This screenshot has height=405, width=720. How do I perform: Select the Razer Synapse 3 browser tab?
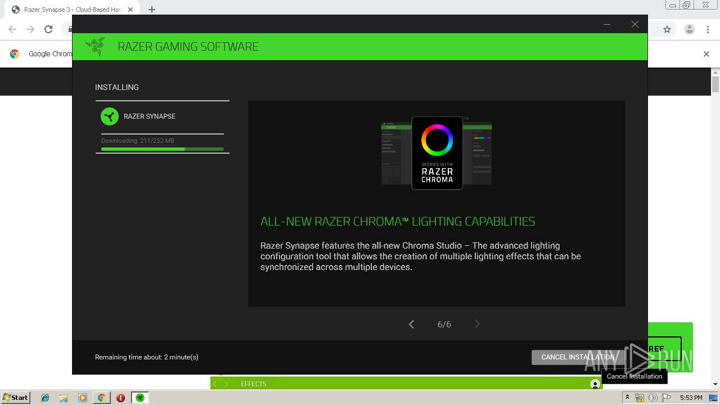coord(73,10)
